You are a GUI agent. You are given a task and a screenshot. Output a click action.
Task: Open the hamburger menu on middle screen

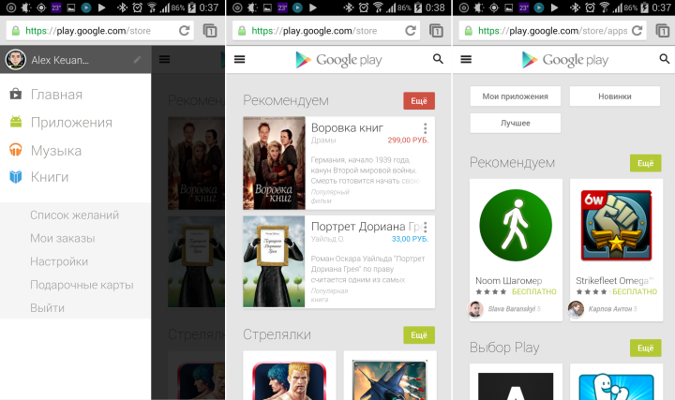pos(240,59)
